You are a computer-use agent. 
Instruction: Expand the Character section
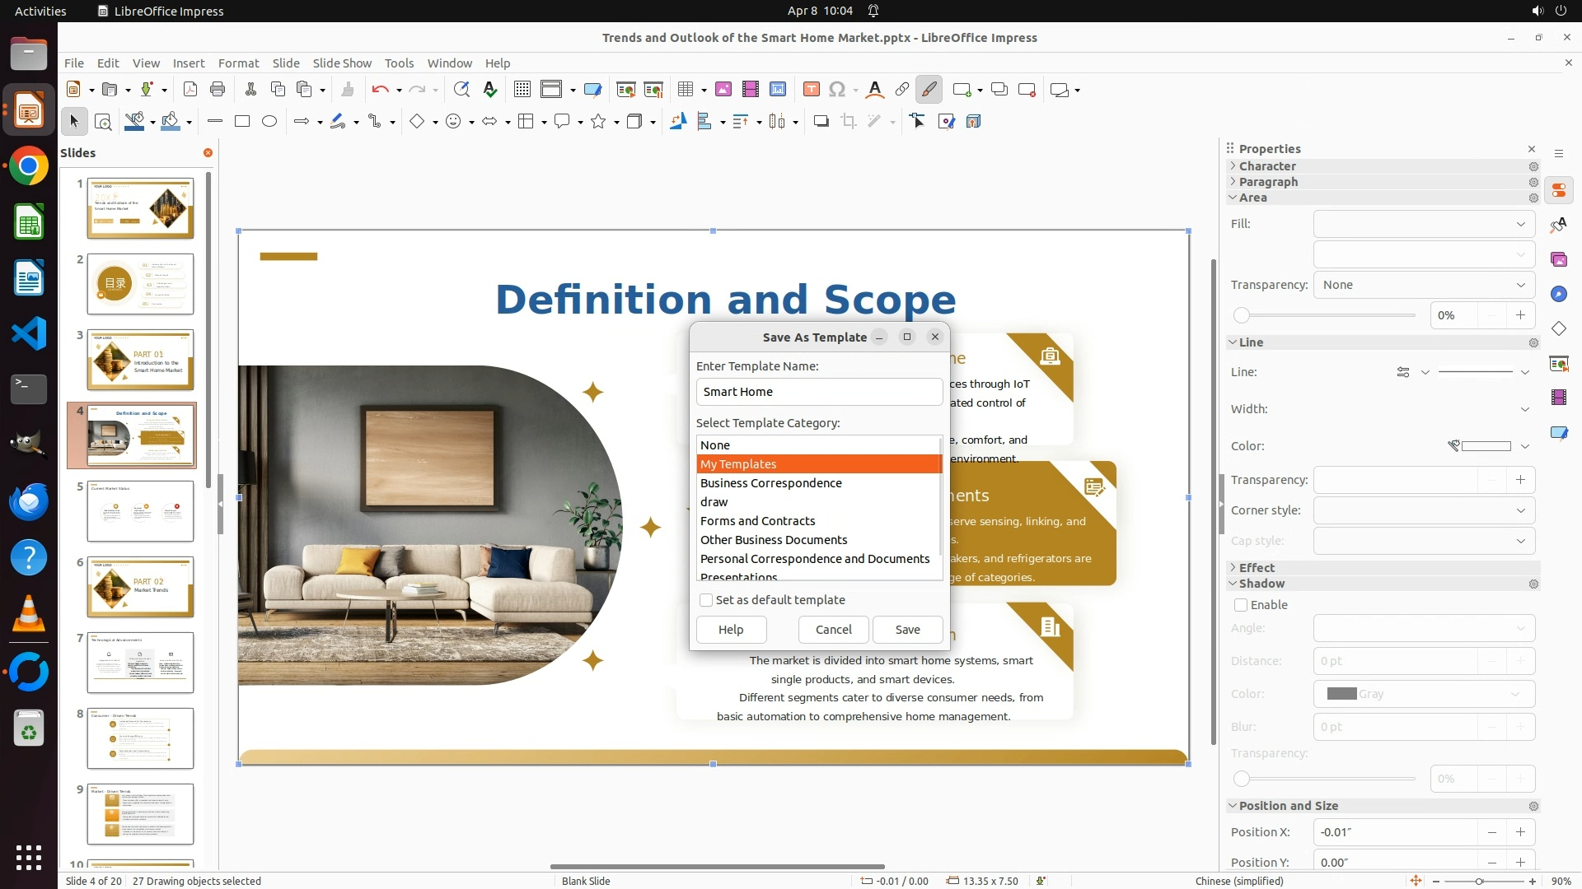click(x=1267, y=166)
